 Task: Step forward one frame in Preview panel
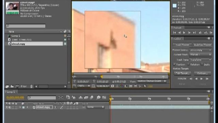(x=189, y=33)
